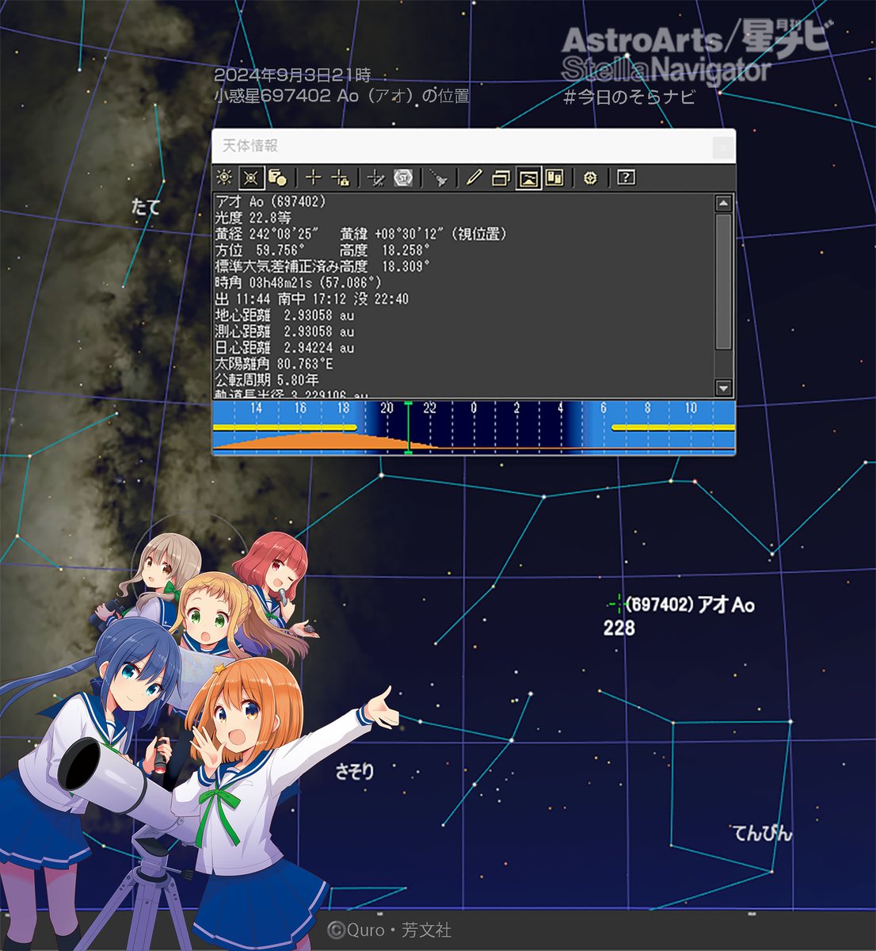Click the '(697402) アオ Ao' sky label
The image size is (876, 951).
(x=690, y=605)
